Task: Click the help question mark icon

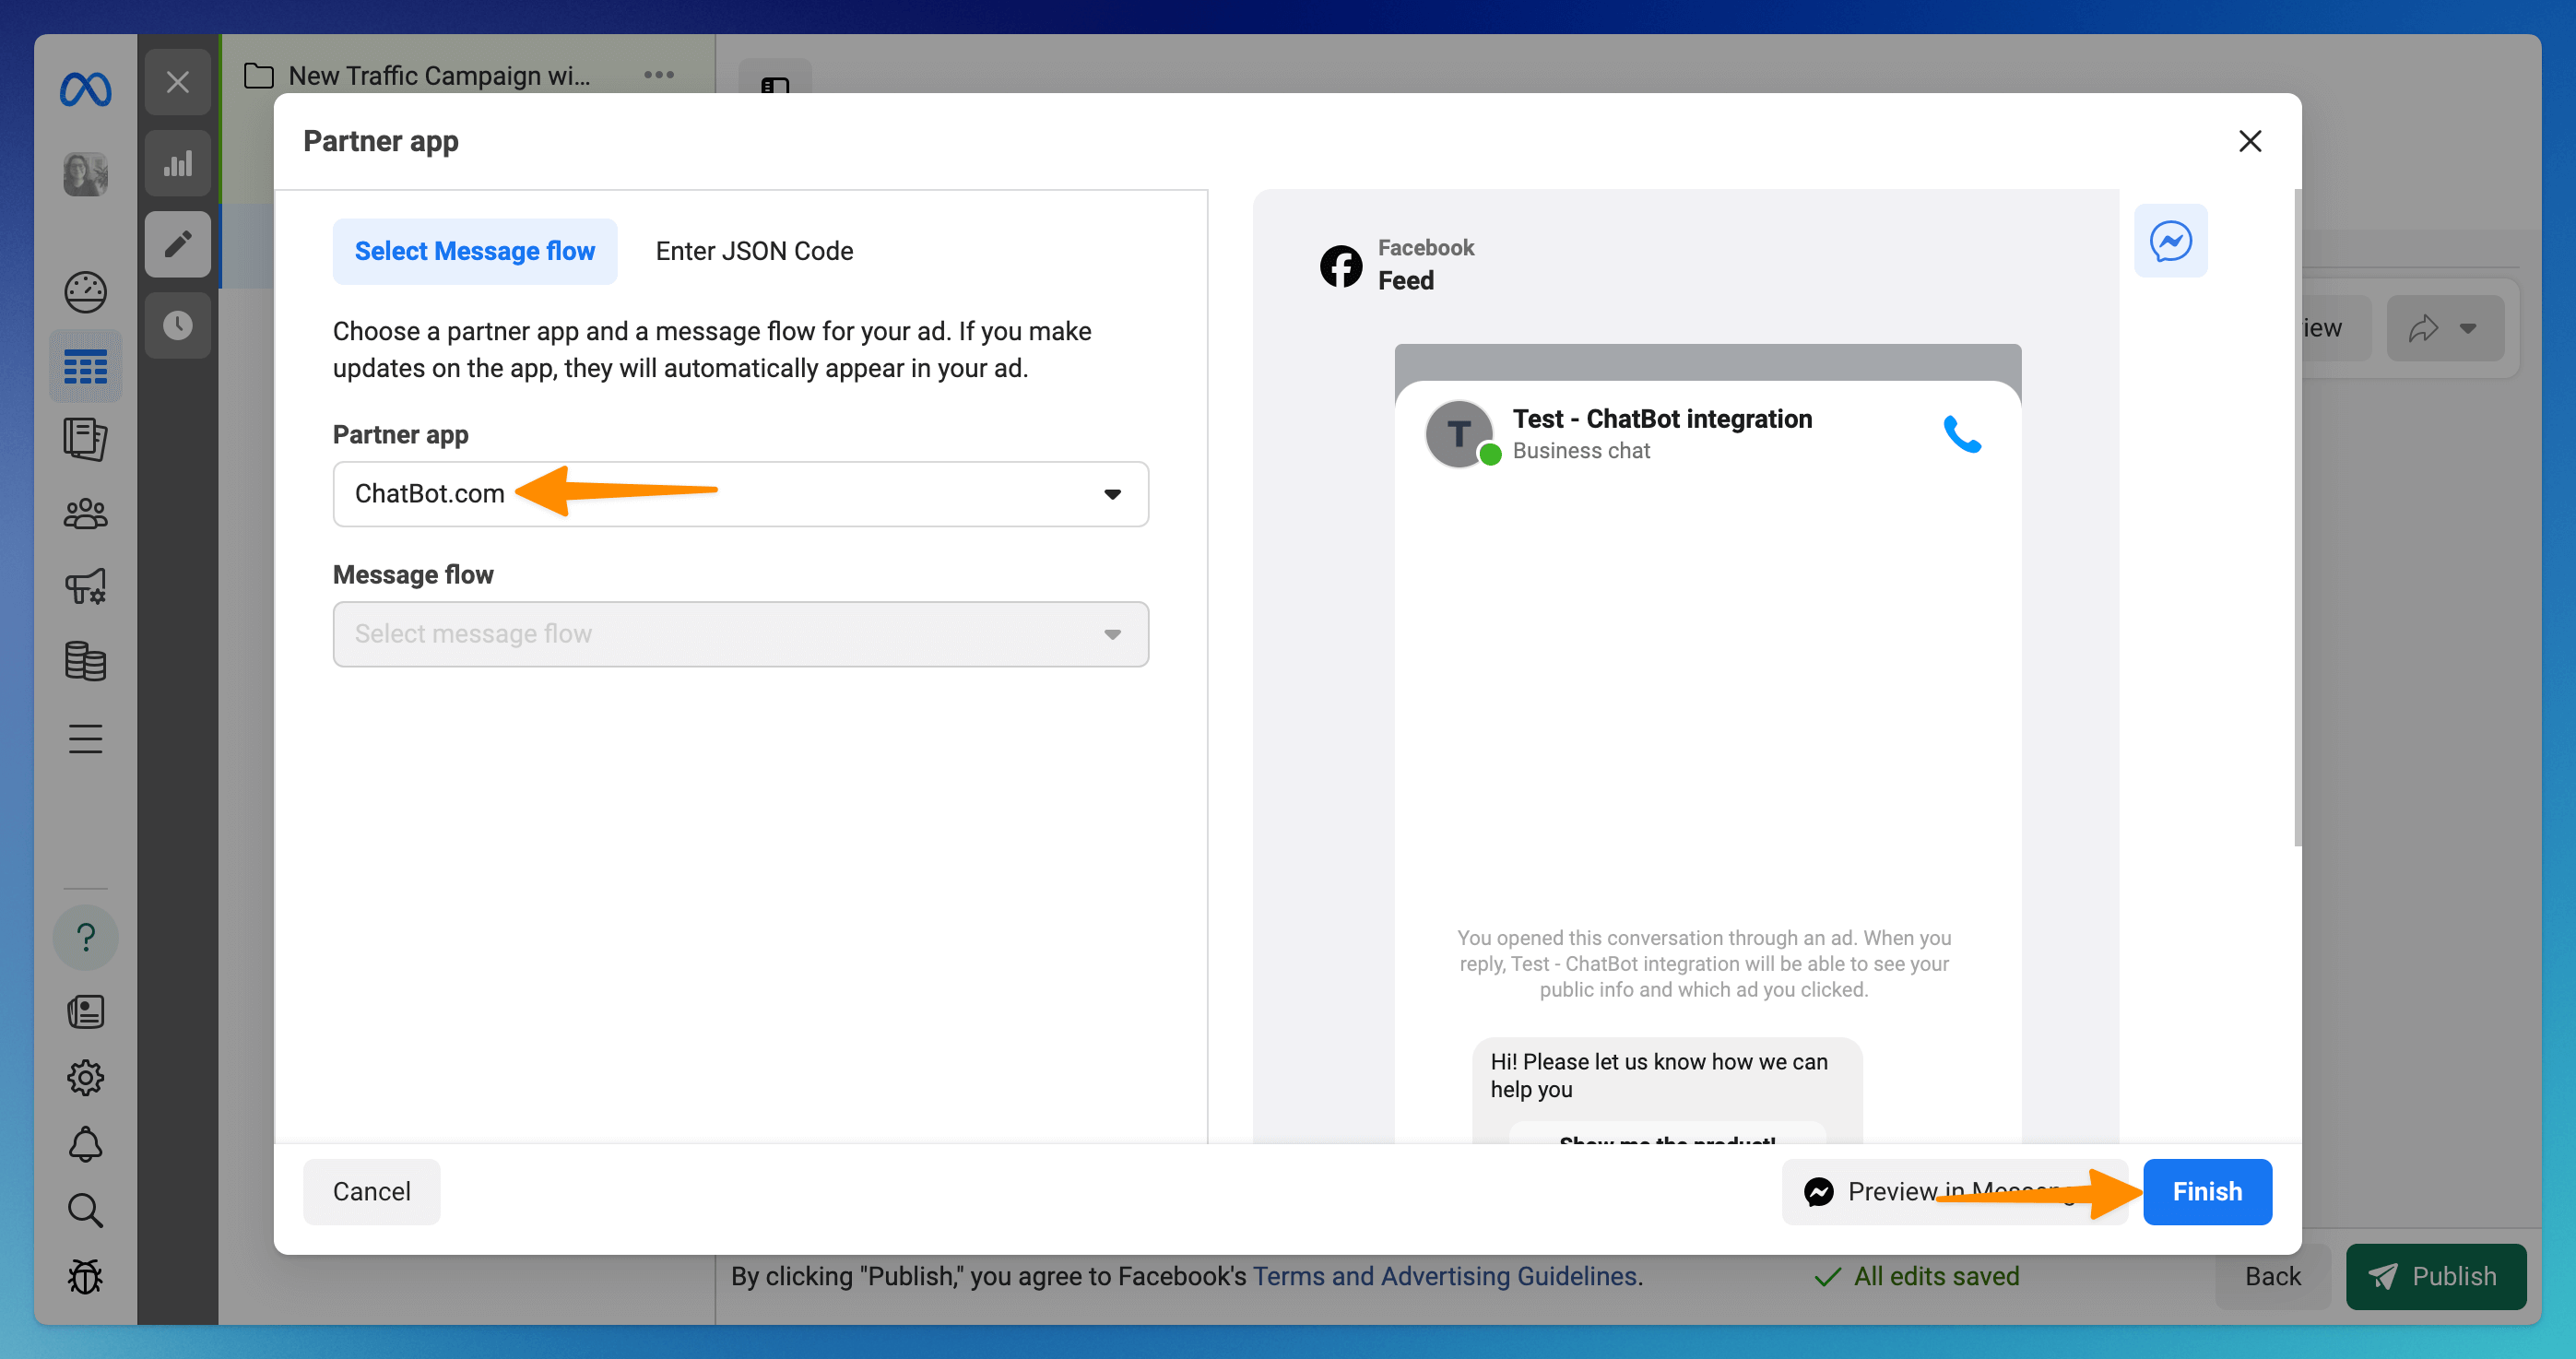Action: [x=85, y=937]
